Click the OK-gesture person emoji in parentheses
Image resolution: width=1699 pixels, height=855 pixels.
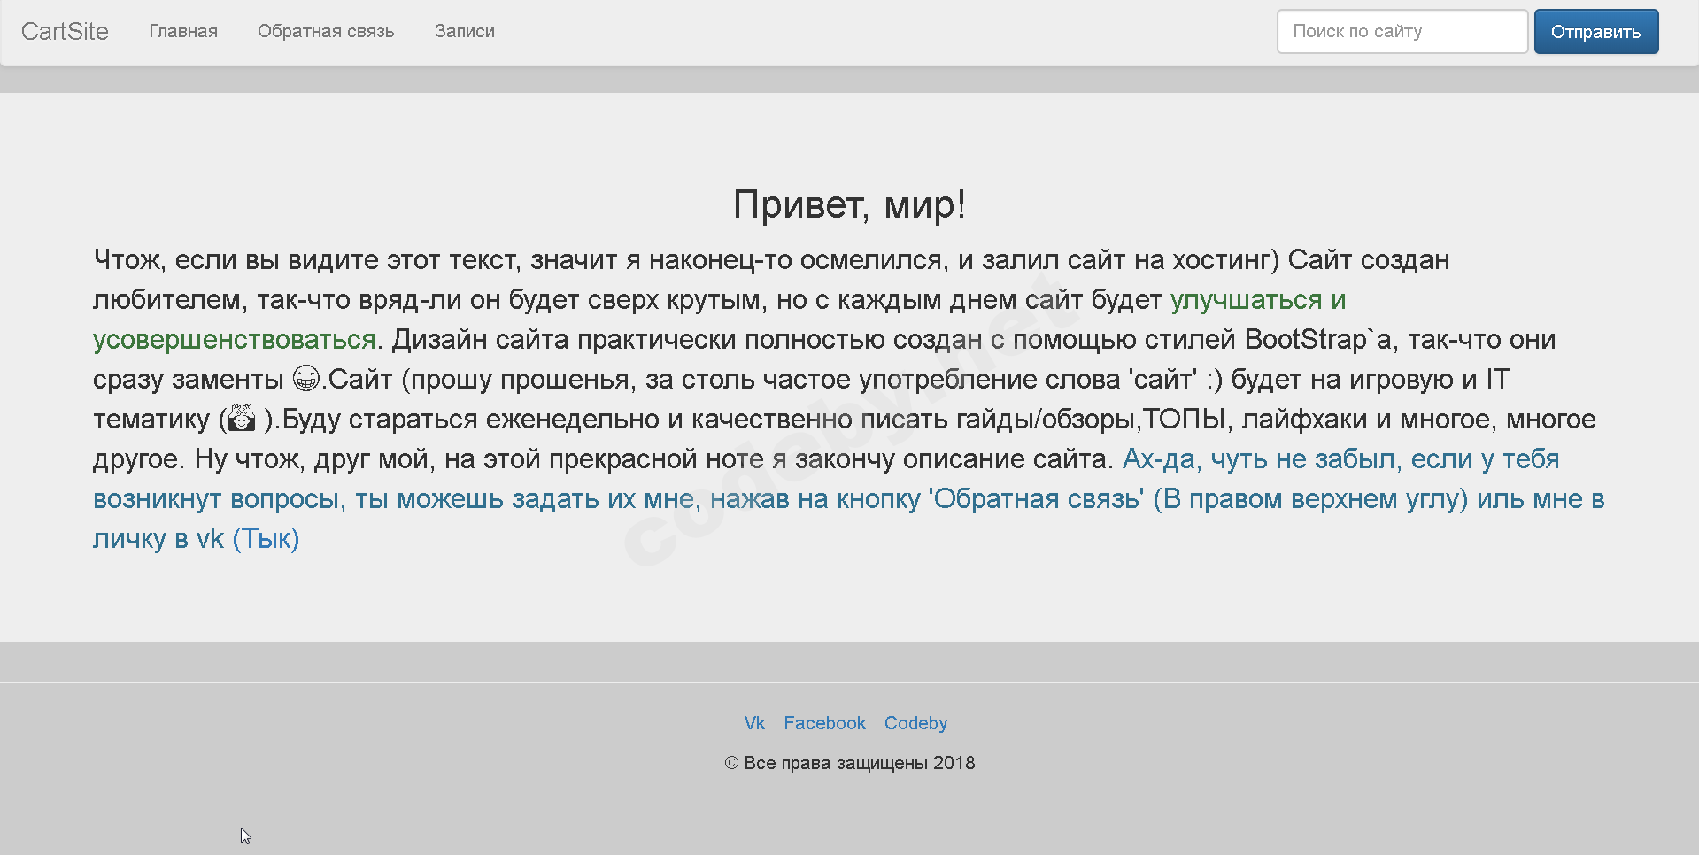click(242, 419)
